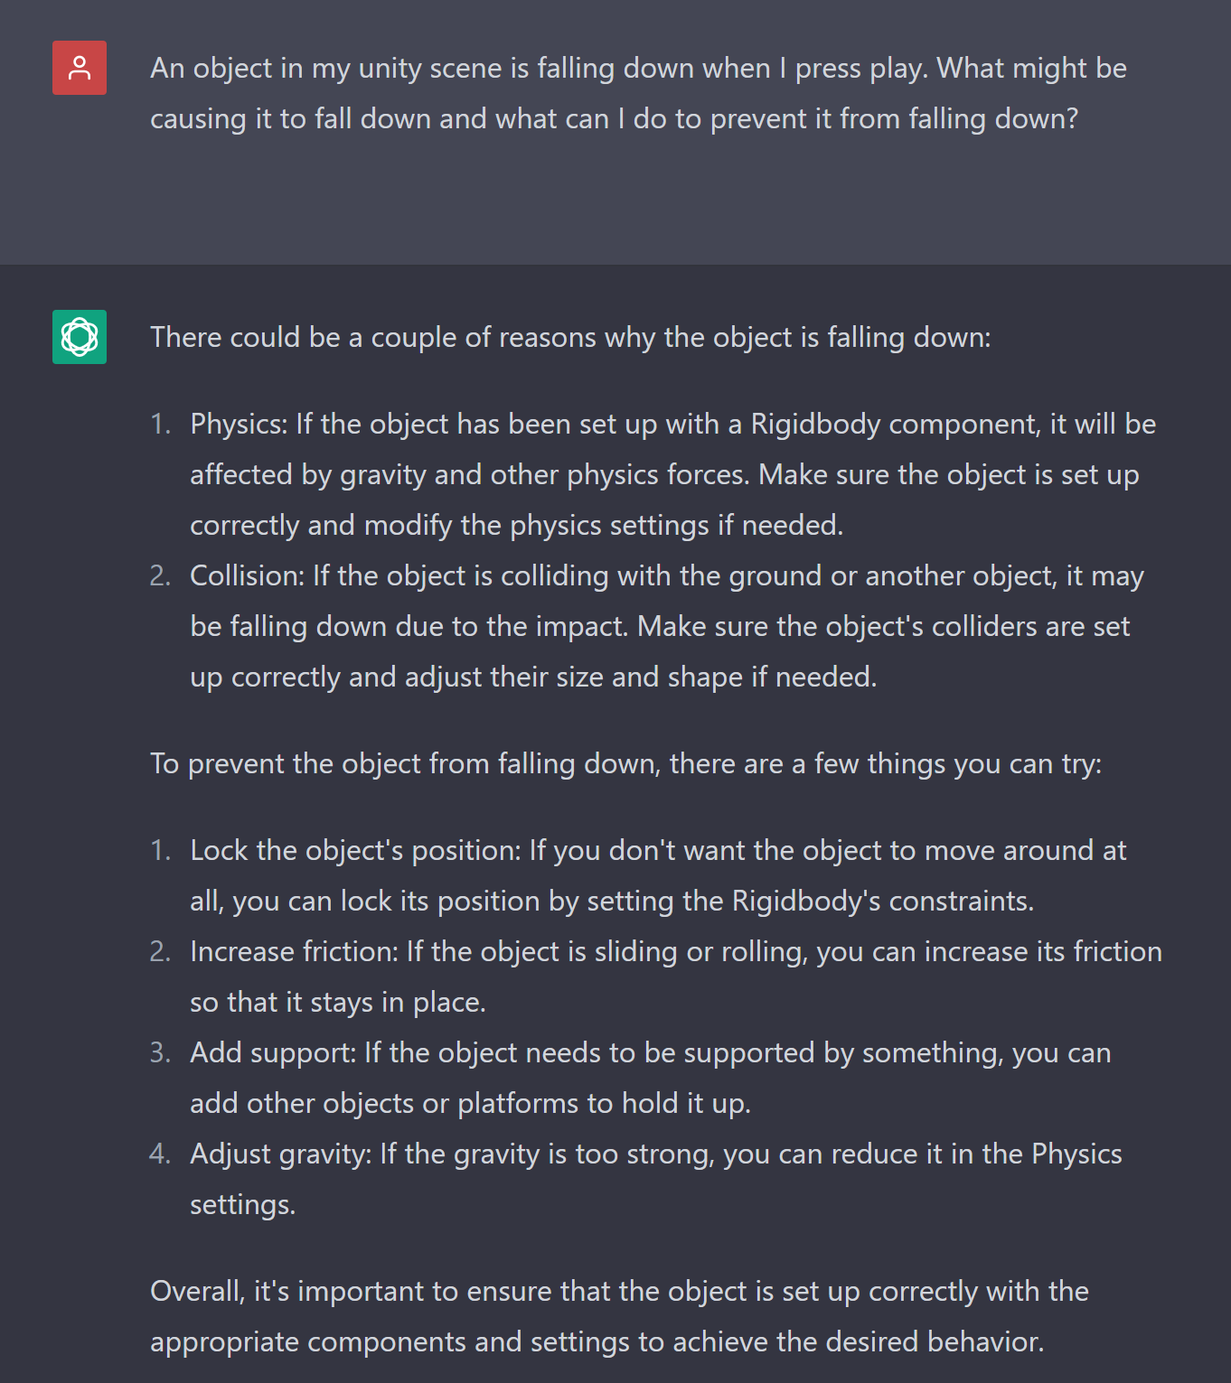This screenshot has width=1231, height=1383.
Task: Click the 'To prevent the object from falling' sentence
Action: click(625, 764)
